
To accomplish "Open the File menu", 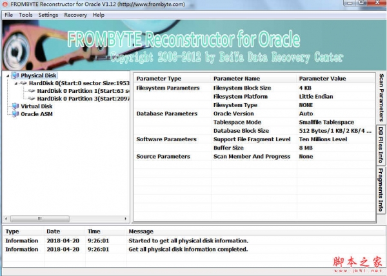I will pos(8,14).
